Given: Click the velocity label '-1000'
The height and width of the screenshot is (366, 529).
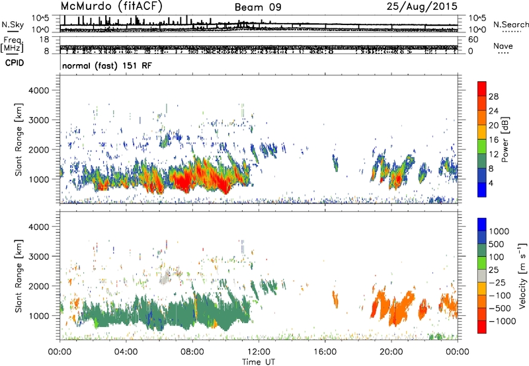Looking at the screenshot, I should [502, 321].
